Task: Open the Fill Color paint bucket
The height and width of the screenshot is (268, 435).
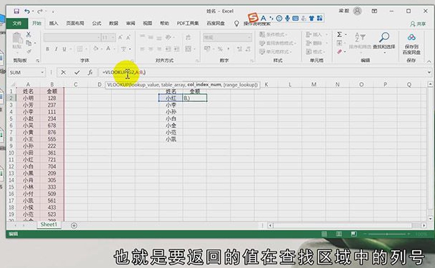Action: click(96, 49)
